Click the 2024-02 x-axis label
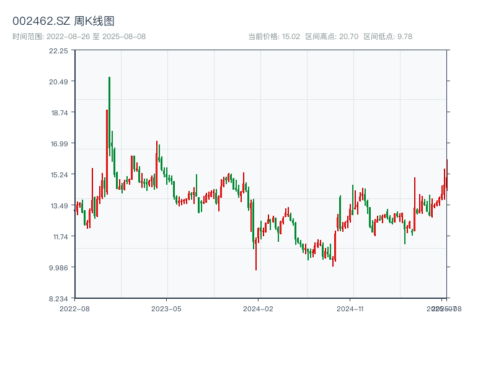 click(259, 308)
